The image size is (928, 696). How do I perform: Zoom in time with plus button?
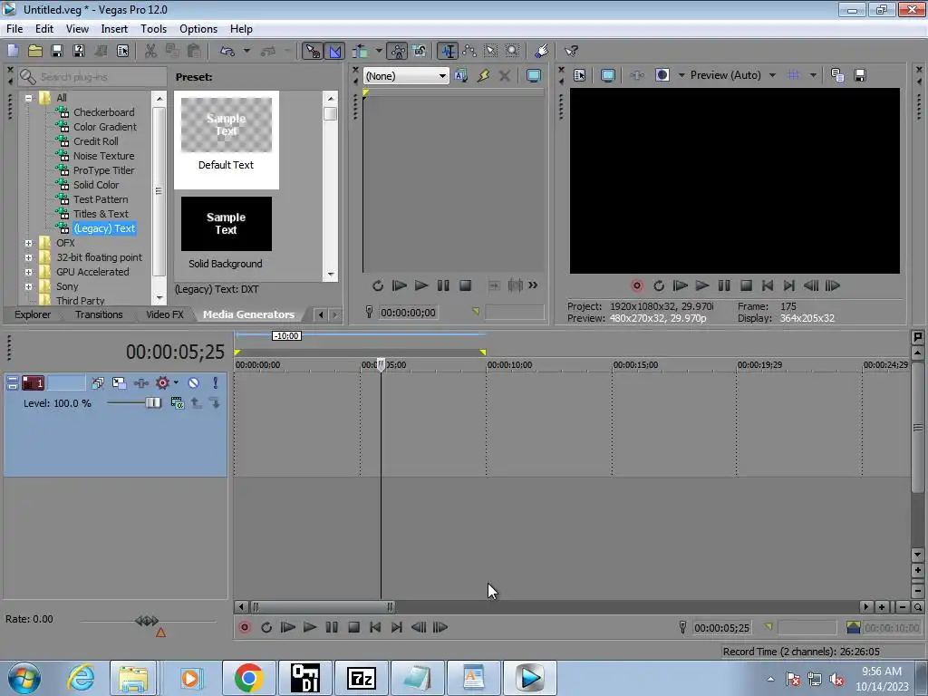[882, 606]
